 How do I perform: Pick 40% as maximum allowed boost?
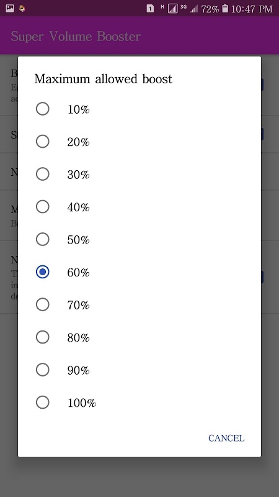[x=42, y=207]
